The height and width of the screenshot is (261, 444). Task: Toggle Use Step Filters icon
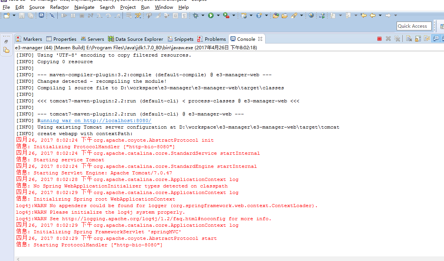click(x=138, y=15)
